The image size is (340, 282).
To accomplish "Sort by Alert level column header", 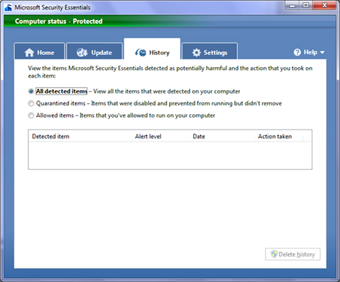I will coord(160,136).
